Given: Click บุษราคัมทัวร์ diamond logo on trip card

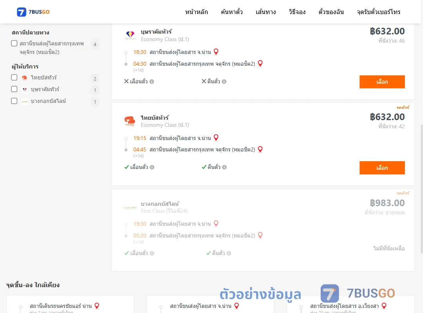Looking at the screenshot, I should point(130,35).
